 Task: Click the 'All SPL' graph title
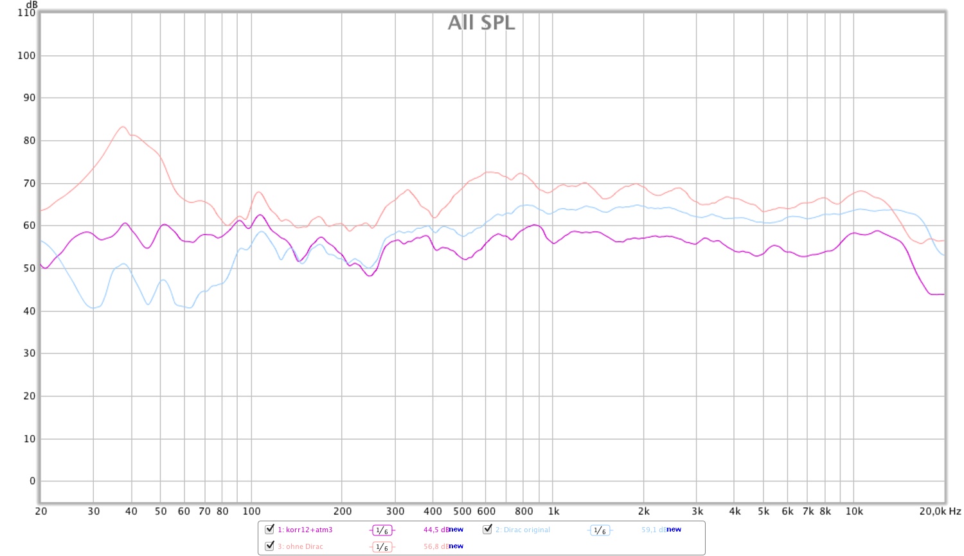(481, 22)
